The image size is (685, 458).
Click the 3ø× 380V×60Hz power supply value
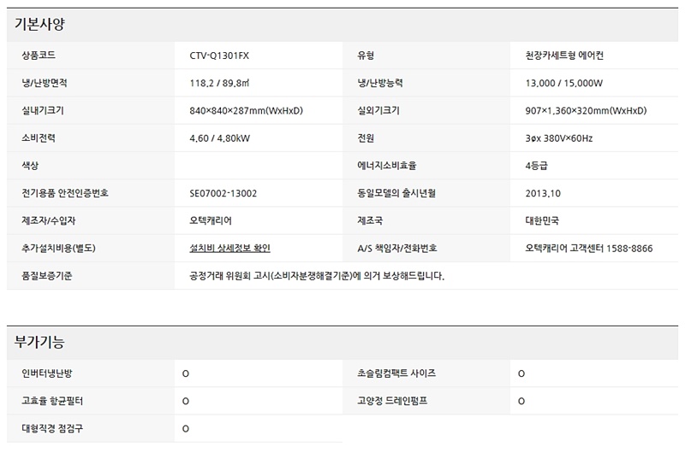click(558, 138)
